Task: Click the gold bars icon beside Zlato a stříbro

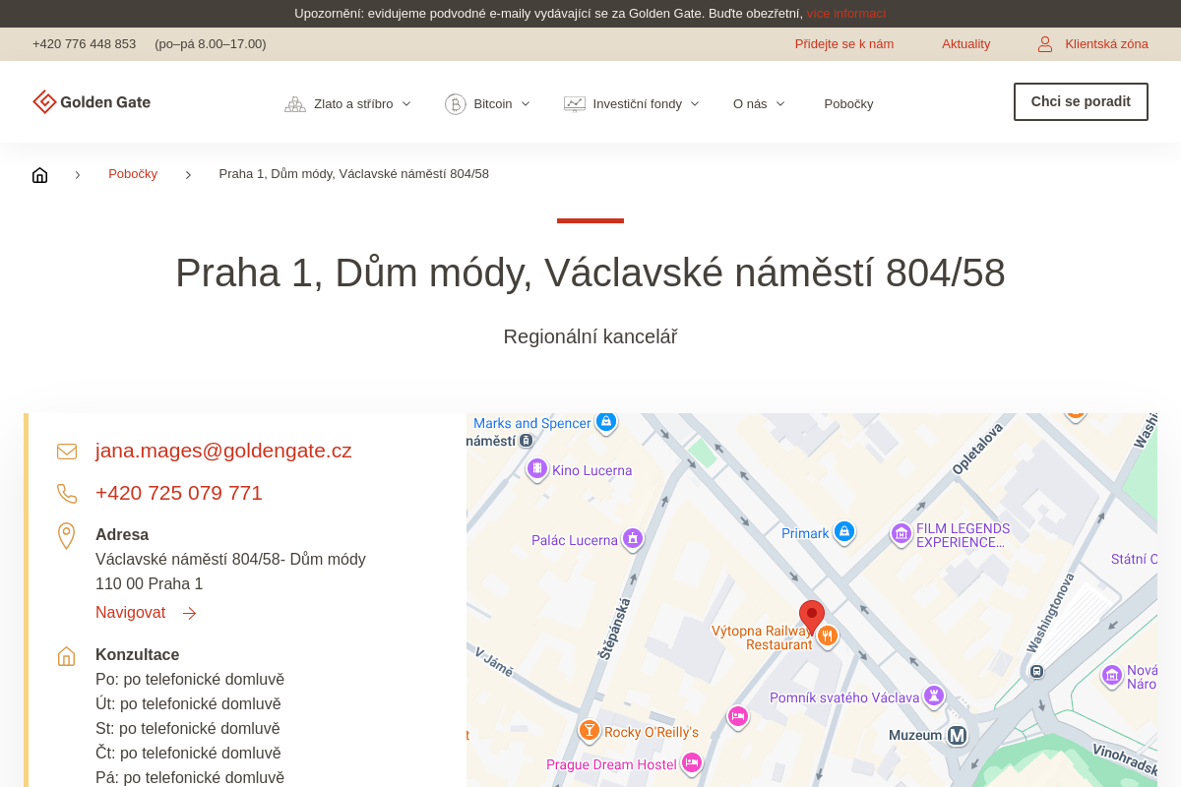Action: pyautogui.click(x=295, y=104)
